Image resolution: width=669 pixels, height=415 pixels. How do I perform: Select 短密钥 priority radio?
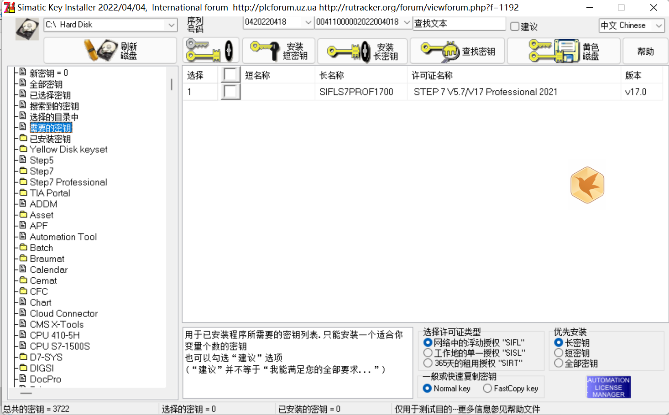pos(559,353)
